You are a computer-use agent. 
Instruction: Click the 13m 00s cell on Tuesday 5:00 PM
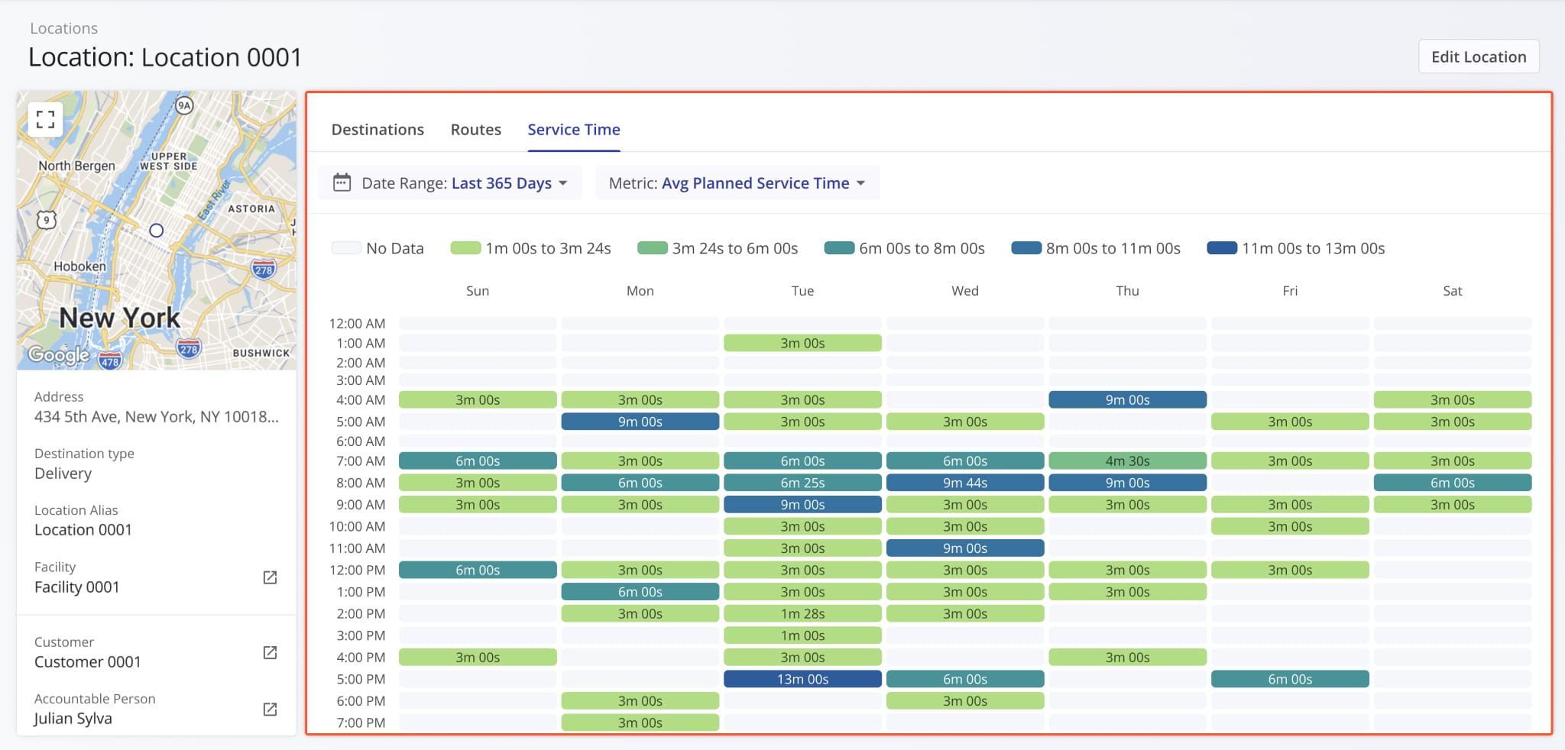(802, 679)
